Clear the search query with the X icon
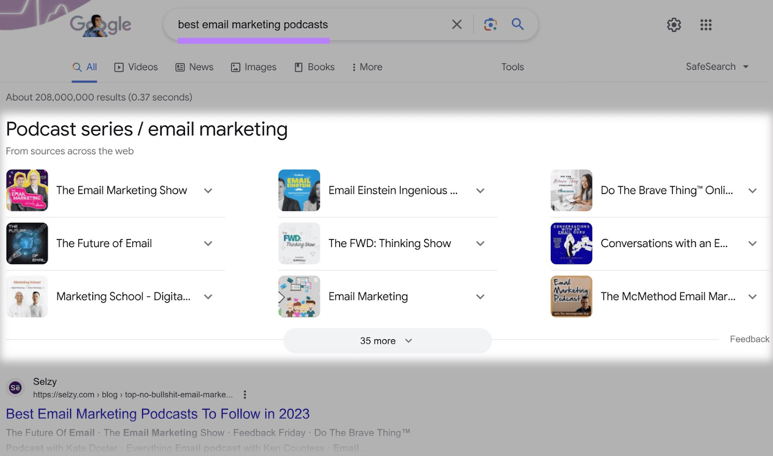The image size is (773, 456). pos(456,24)
